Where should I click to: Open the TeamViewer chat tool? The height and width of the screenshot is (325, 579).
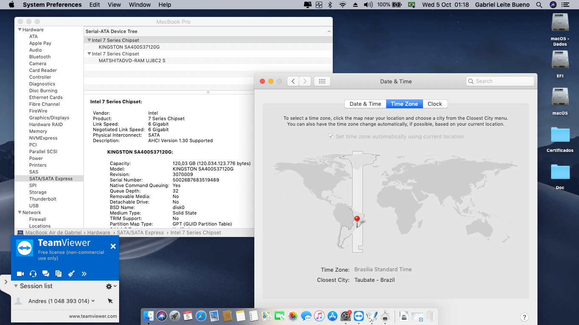point(46,274)
